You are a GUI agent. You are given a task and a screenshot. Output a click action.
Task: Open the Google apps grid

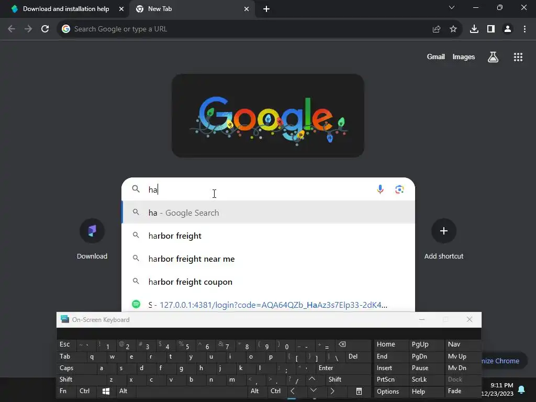pyautogui.click(x=518, y=57)
